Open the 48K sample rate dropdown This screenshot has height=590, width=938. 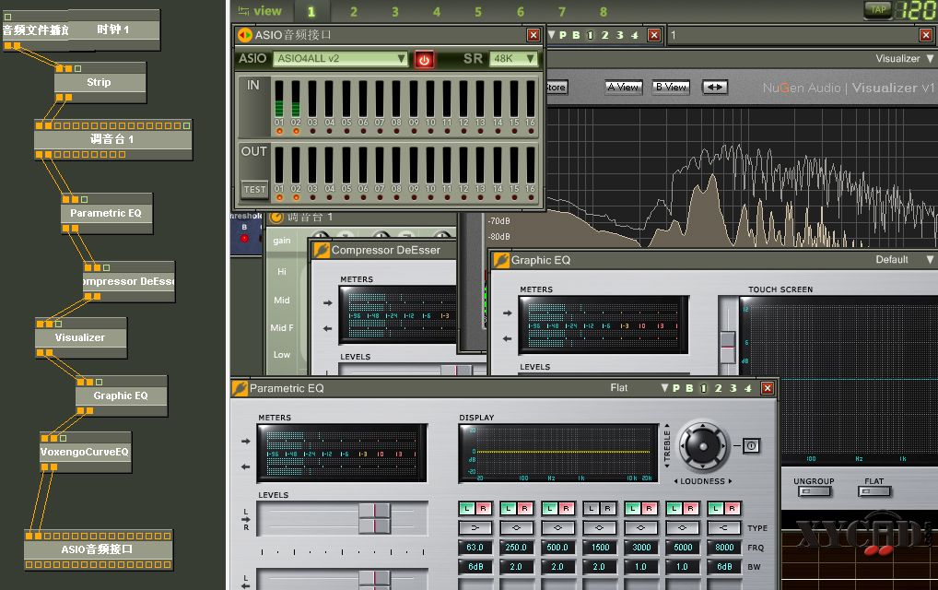(x=513, y=59)
